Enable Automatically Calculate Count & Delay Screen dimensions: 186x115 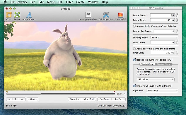[x=134, y=26]
